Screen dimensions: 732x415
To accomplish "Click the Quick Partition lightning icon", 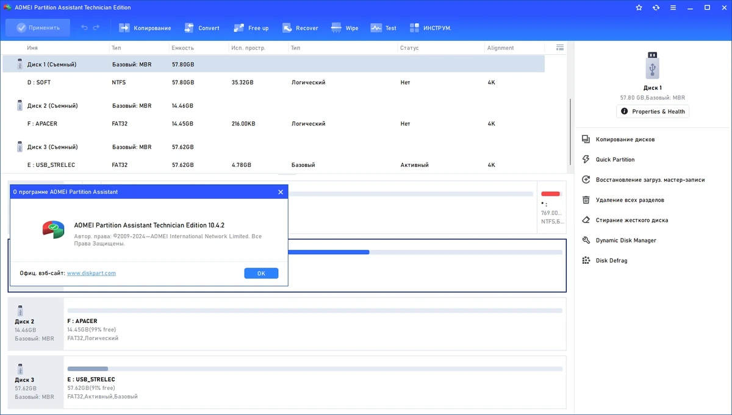I will pyautogui.click(x=586, y=160).
